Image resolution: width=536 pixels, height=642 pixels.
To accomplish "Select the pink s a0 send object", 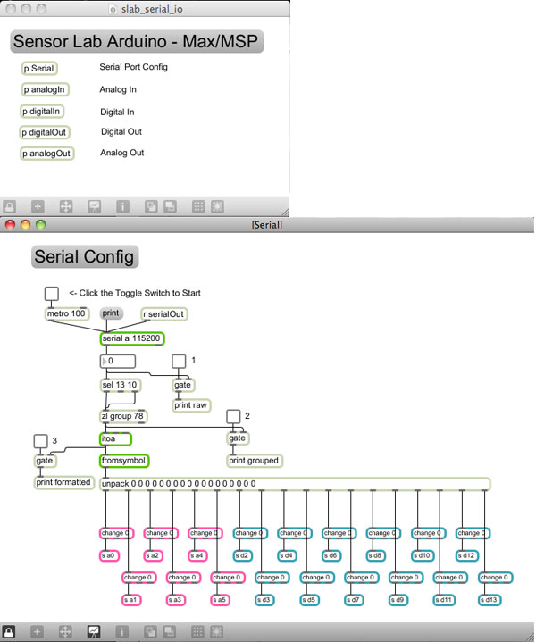I will coord(110,555).
